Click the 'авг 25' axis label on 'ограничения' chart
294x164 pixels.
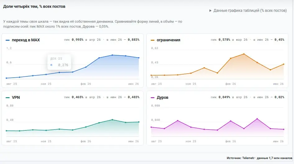tap(156, 84)
